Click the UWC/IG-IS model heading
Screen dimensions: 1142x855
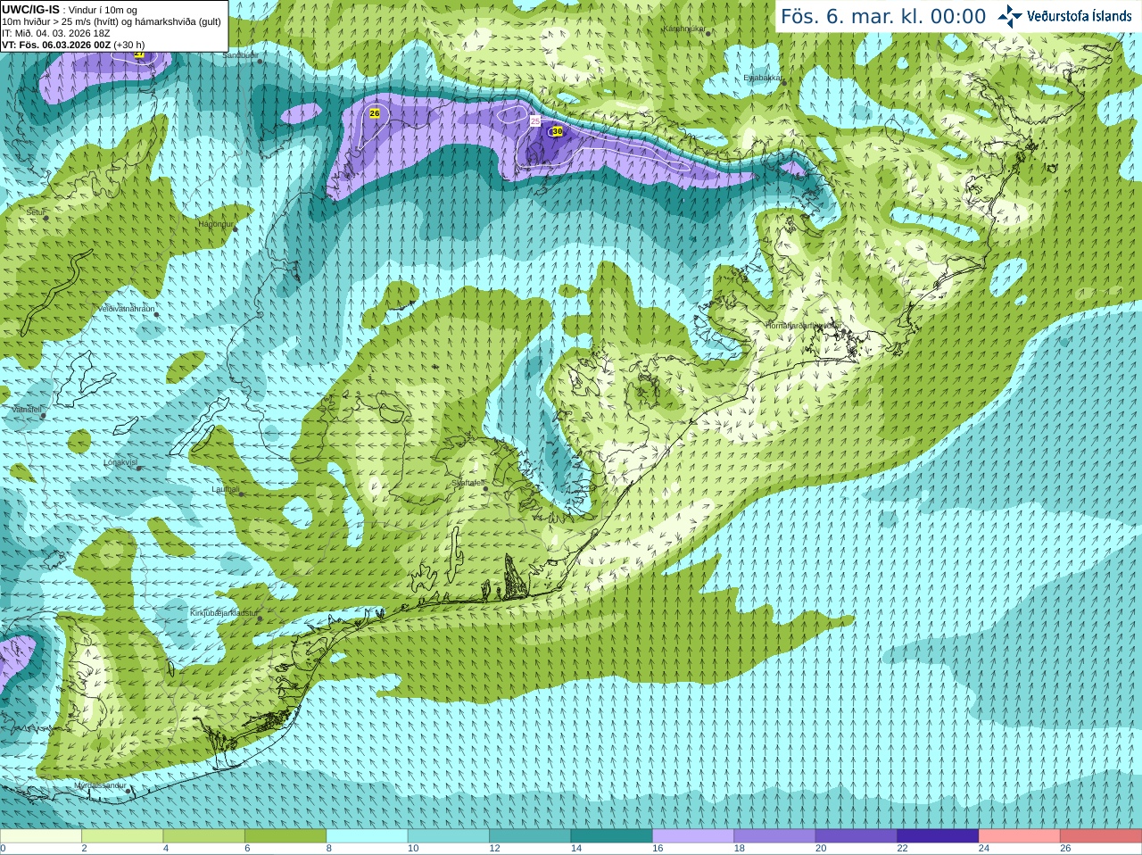(30, 10)
